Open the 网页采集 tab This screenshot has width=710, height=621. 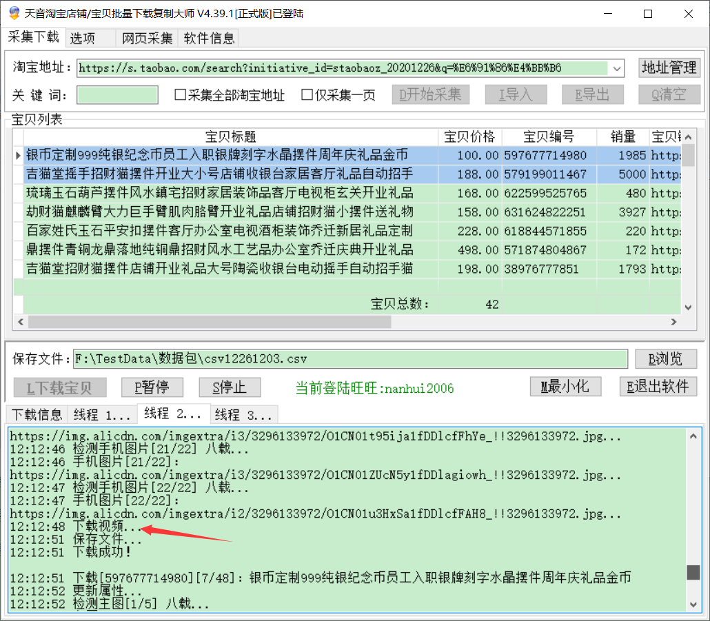[x=148, y=39]
